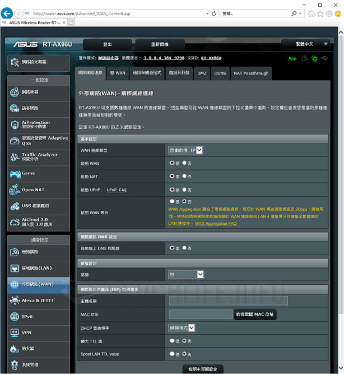Click the logout button
Screen dimensions: 344x374
(108, 44)
